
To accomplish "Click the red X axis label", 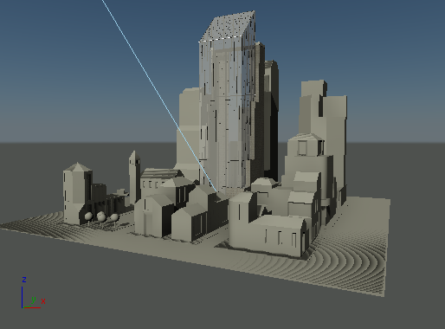I will point(43,301).
